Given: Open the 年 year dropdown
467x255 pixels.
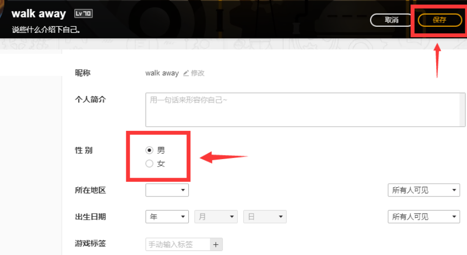Looking at the screenshot, I should [167, 217].
